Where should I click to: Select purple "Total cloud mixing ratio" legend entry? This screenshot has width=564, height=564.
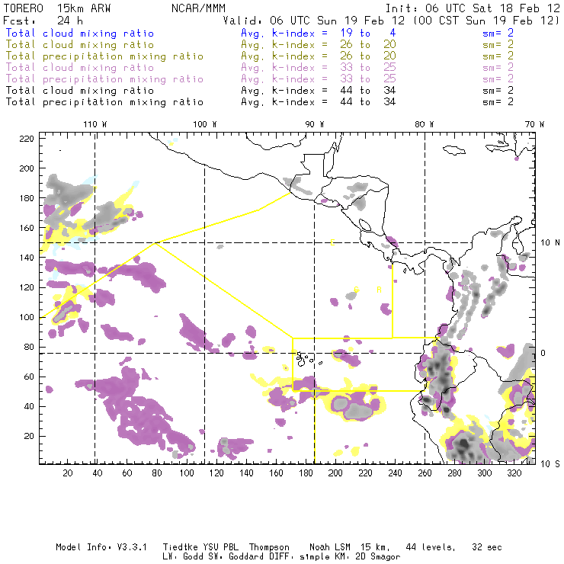80,68
